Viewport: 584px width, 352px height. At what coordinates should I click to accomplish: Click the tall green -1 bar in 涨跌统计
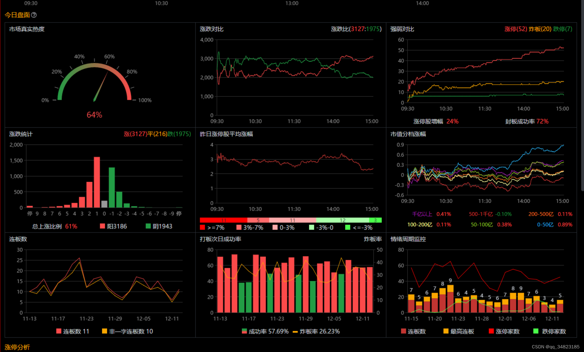(112, 187)
